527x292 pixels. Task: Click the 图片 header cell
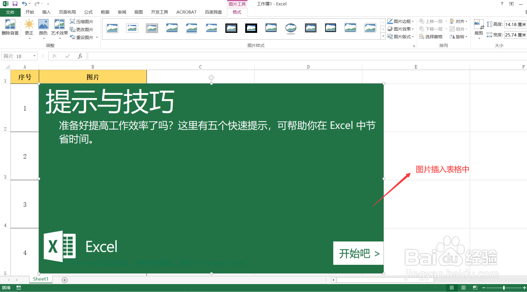pos(93,77)
